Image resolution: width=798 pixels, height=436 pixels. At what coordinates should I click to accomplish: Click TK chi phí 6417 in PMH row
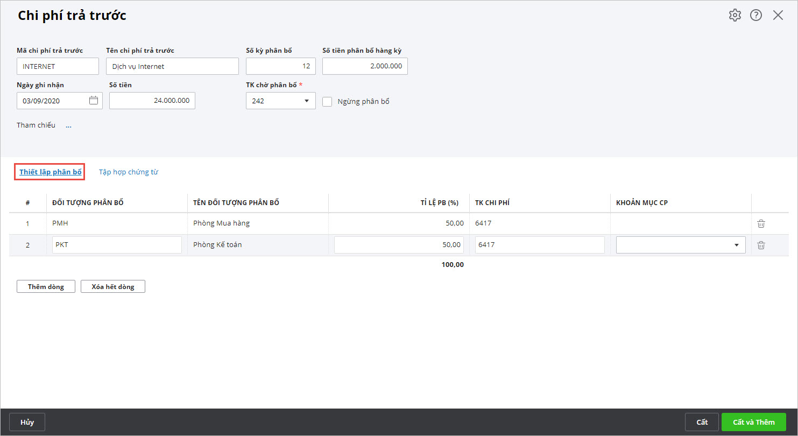tap(540, 223)
